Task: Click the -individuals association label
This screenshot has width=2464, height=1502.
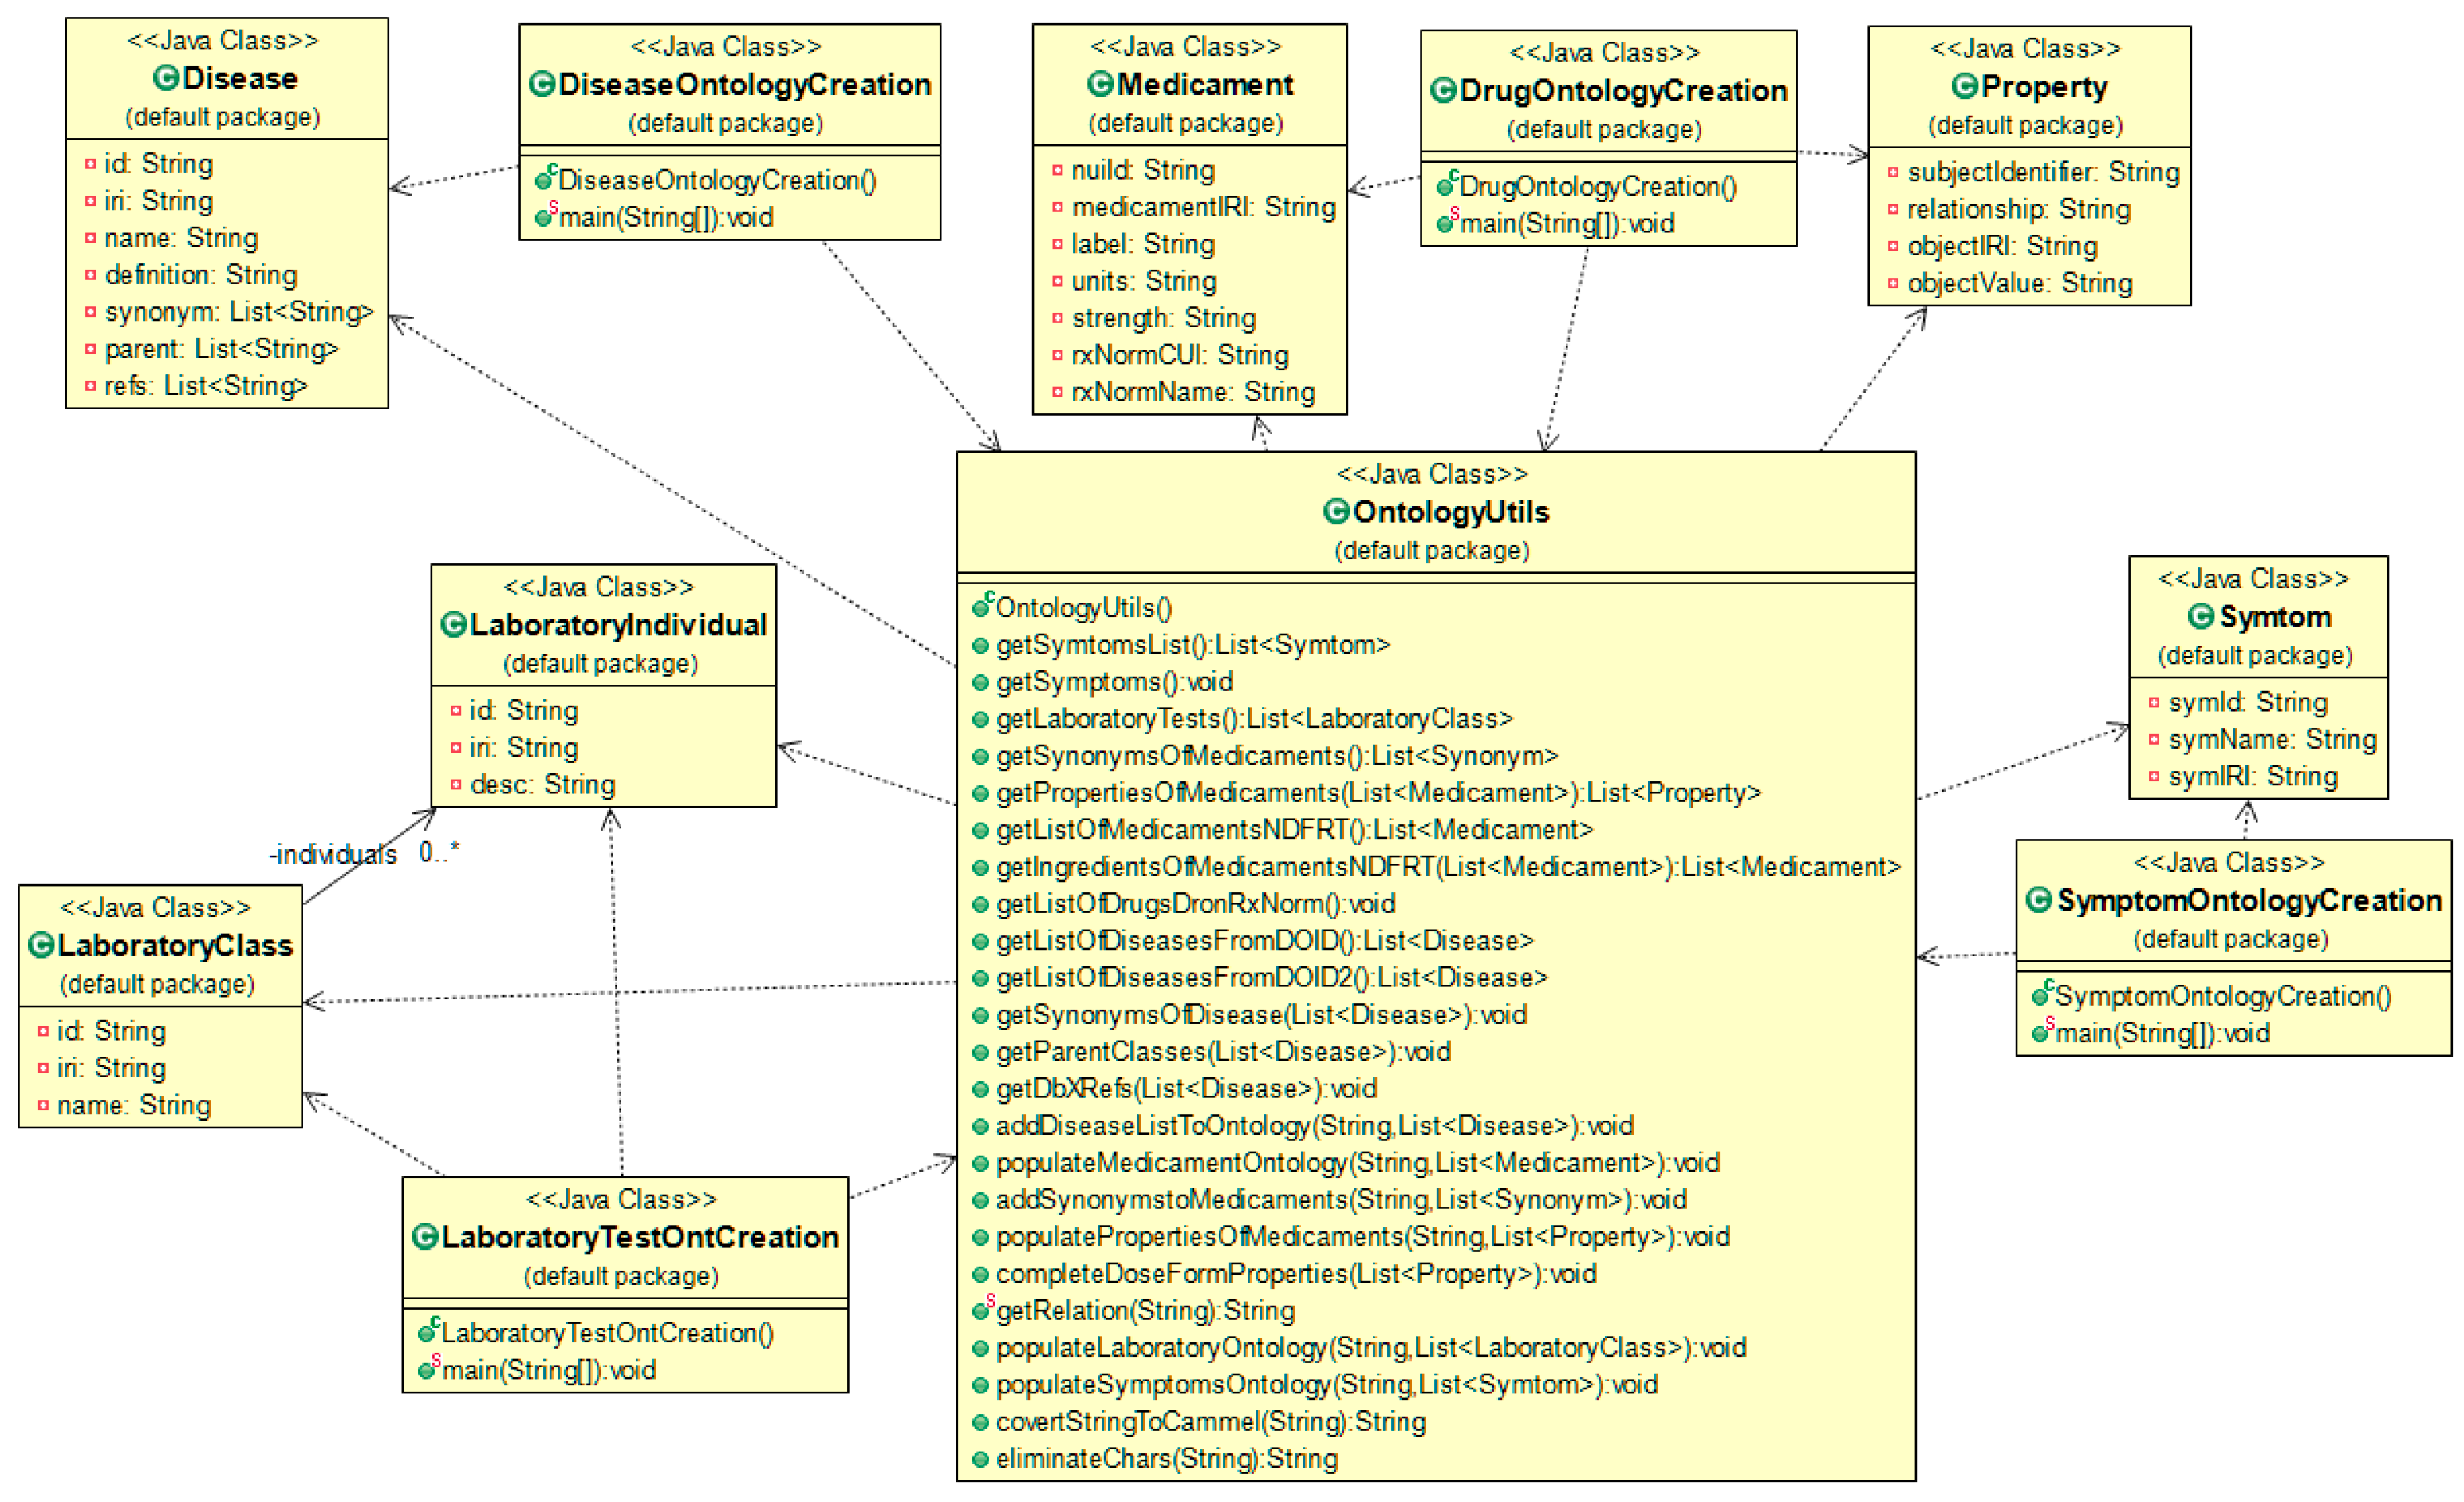Action: coord(333,854)
